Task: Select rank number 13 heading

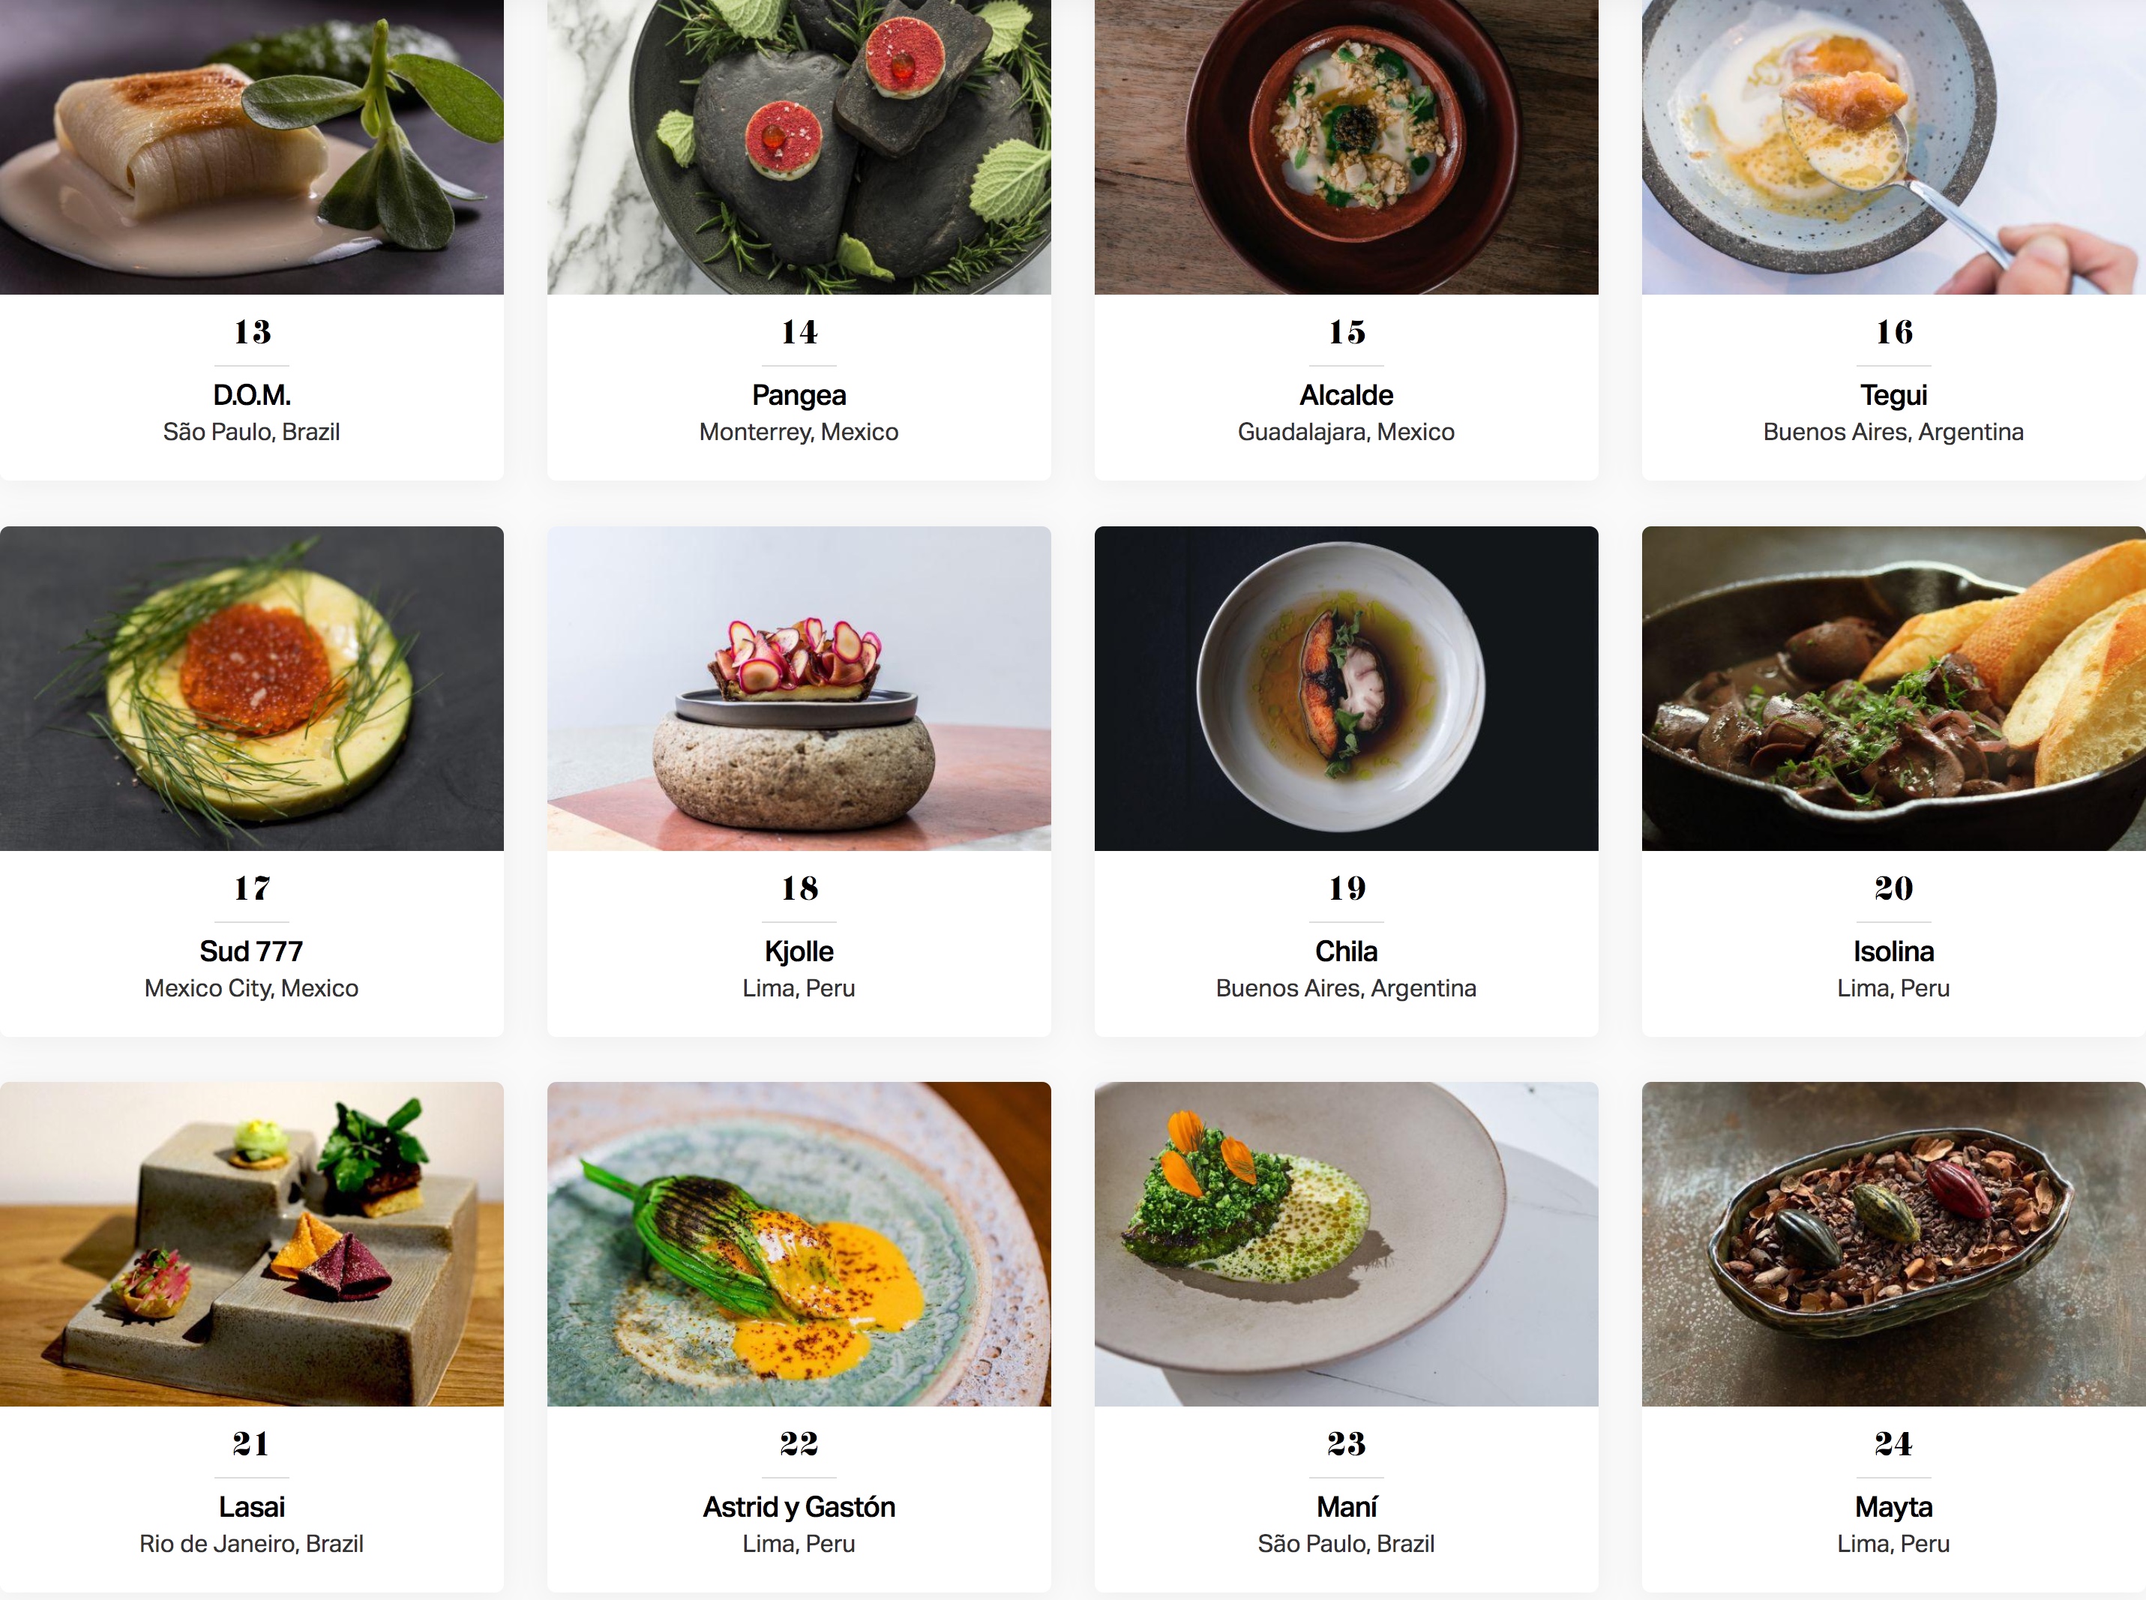Action: (252, 332)
